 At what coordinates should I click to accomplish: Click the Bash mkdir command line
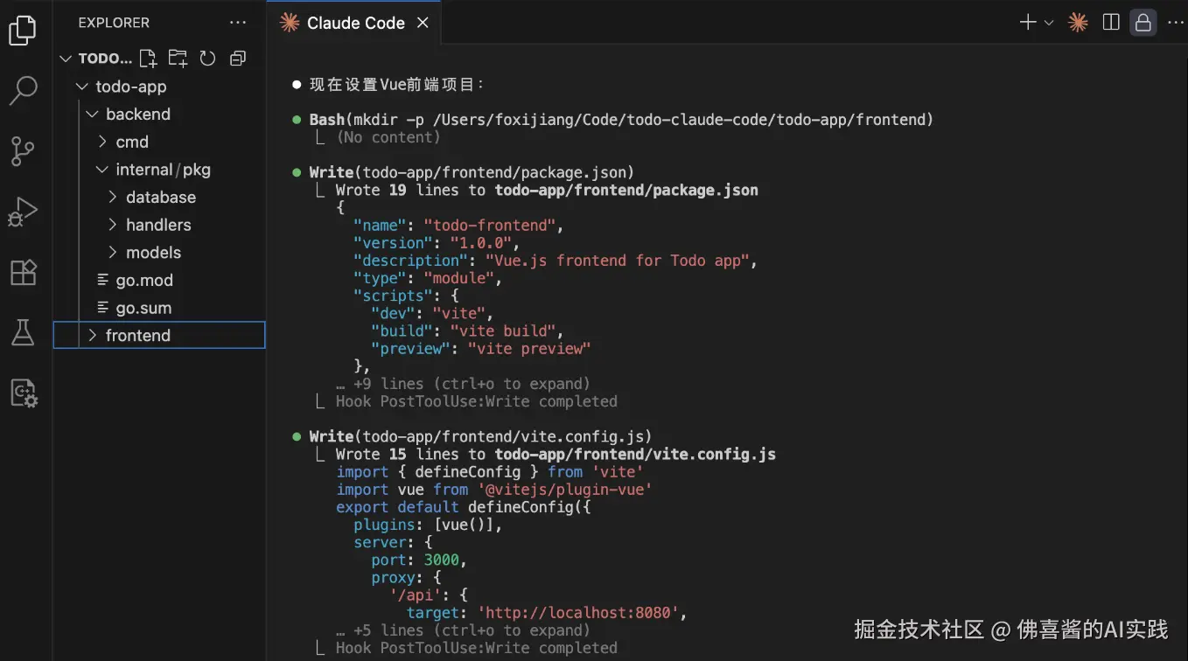pyautogui.click(x=621, y=120)
